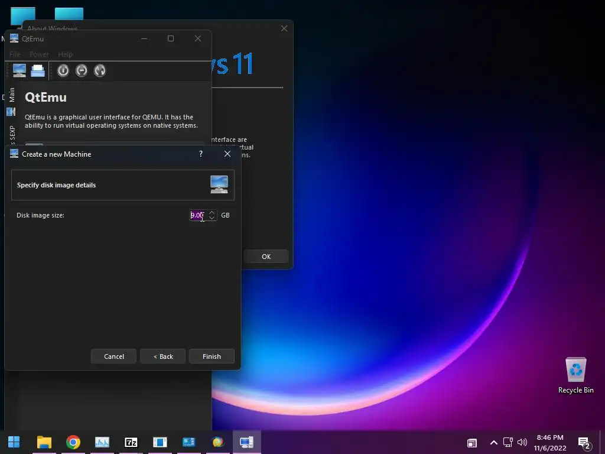This screenshot has width=605, height=454.
Task: Click the restart machine toolbar icon in QtEmu
Action: point(99,71)
